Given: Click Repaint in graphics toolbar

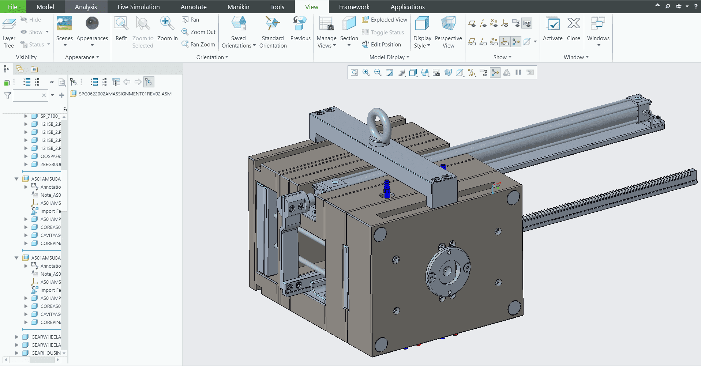Looking at the screenshot, I should tap(390, 72).
